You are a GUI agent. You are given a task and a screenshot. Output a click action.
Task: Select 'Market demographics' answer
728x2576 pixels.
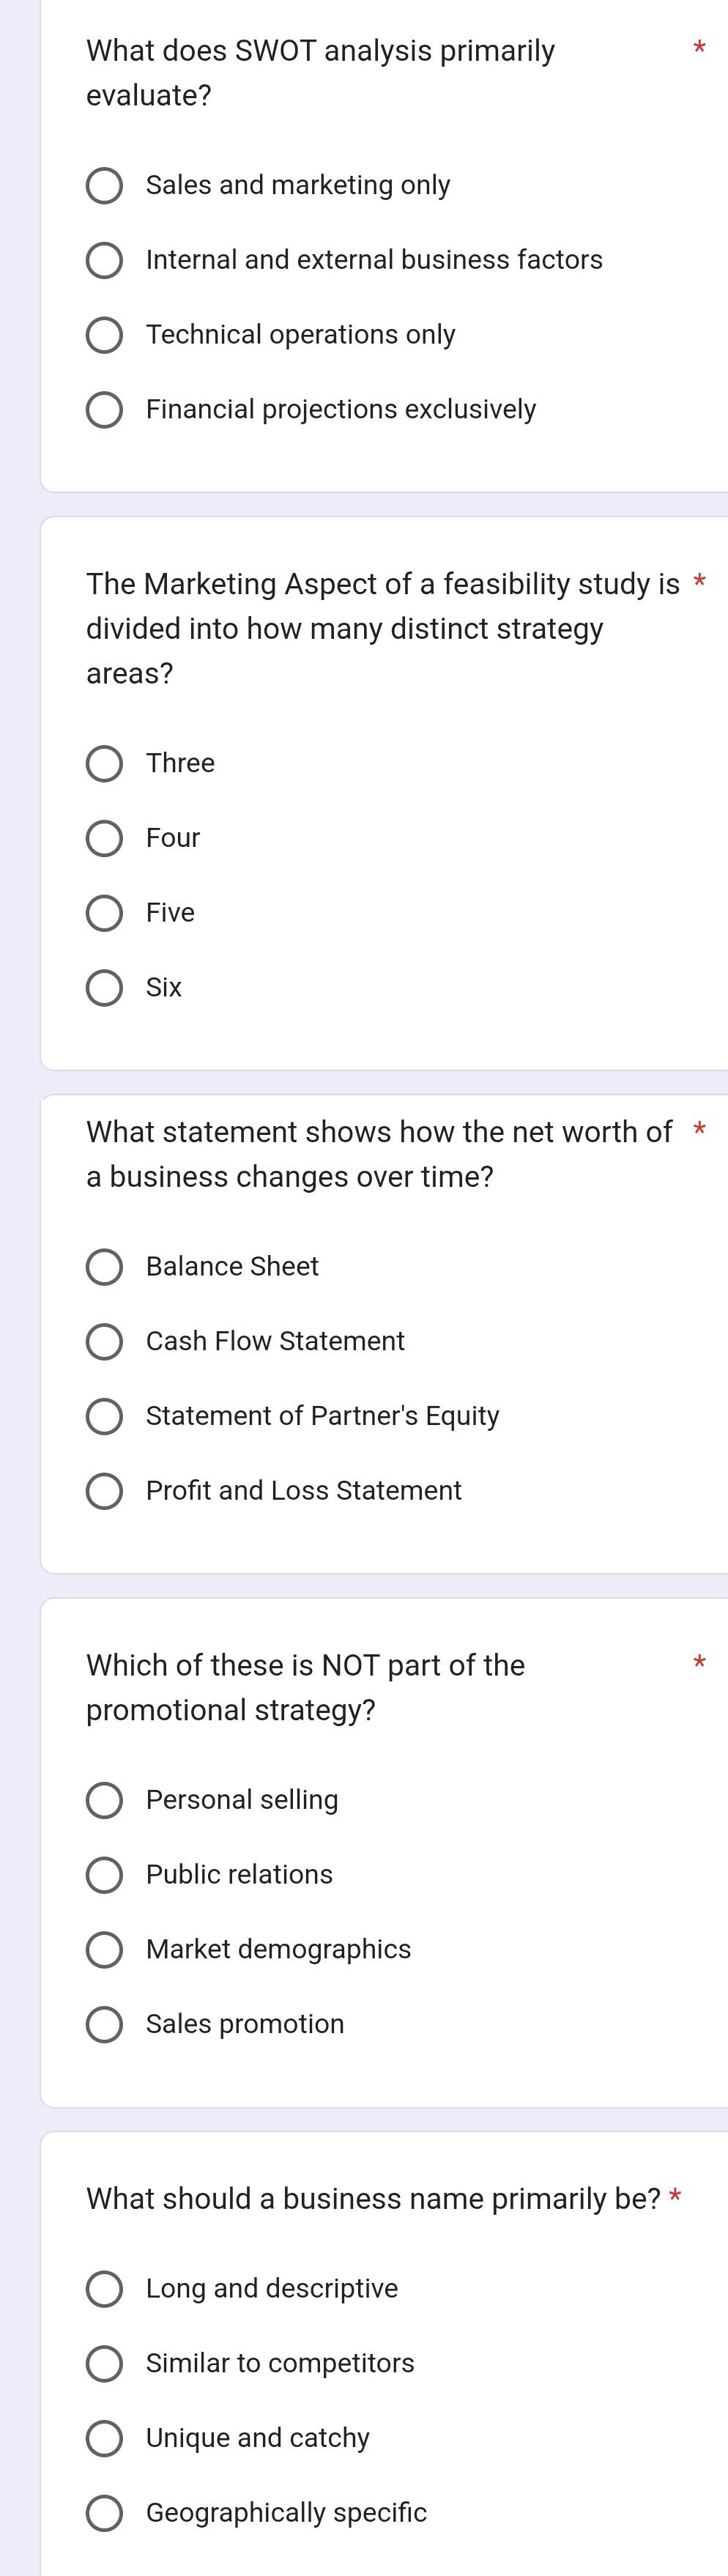104,1949
